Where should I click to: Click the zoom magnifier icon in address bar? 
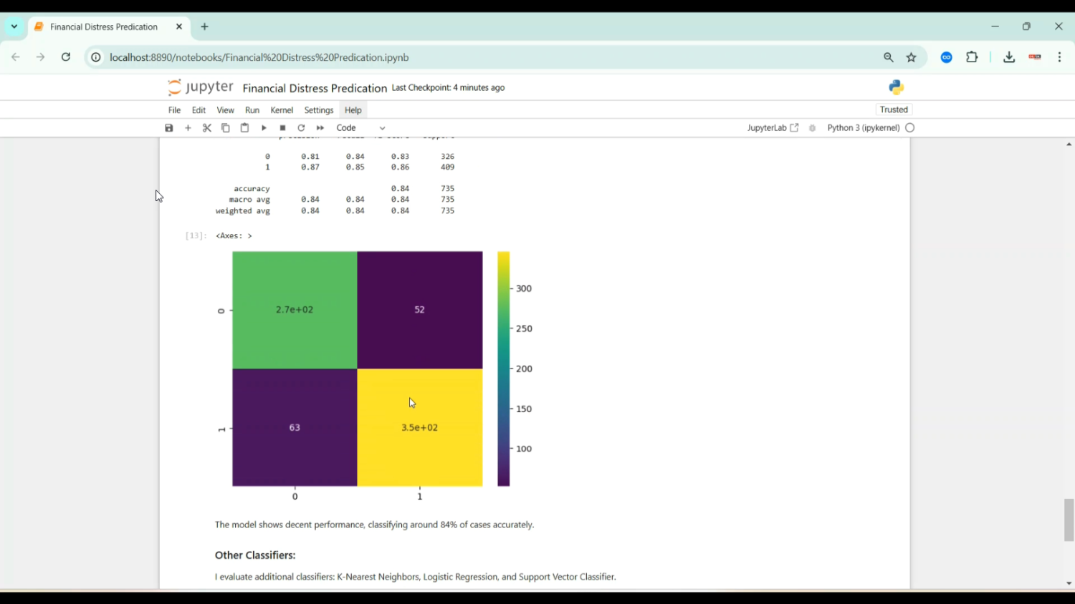[x=889, y=57]
